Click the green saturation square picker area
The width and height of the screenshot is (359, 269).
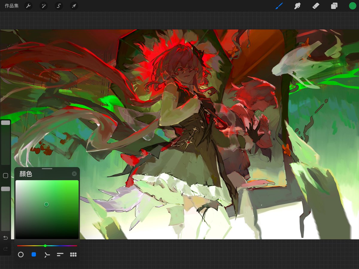coord(47,209)
